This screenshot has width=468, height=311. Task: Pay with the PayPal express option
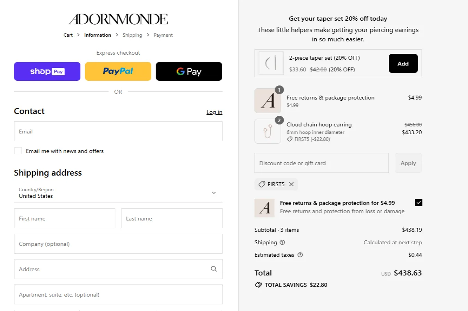coord(118,71)
